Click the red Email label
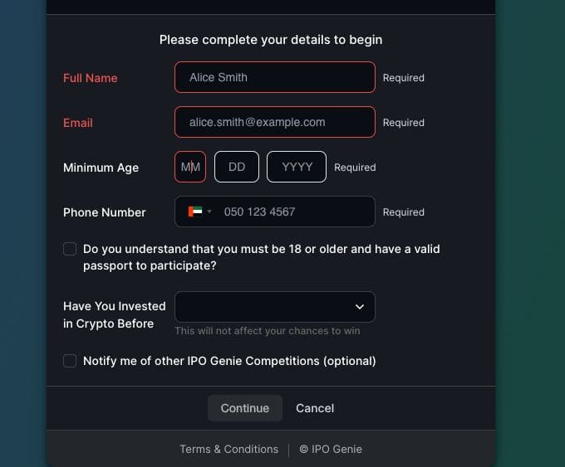This screenshot has height=467, width=565. 78,123
